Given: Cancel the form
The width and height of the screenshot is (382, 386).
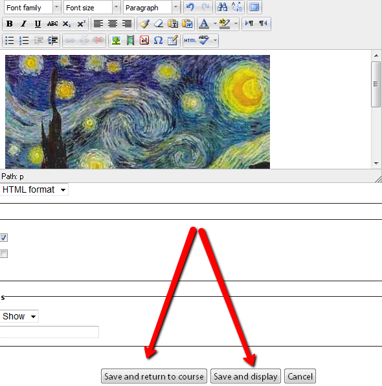Looking at the screenshot, I should pos(300,376).
